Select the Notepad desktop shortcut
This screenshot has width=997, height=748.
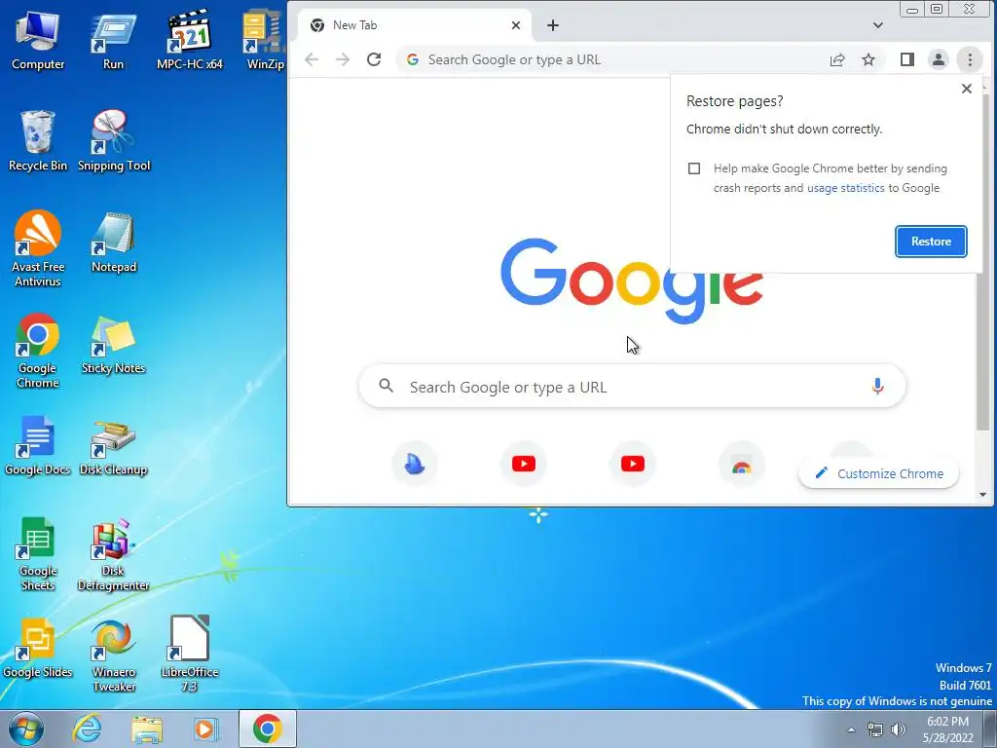tap(114, 243)
